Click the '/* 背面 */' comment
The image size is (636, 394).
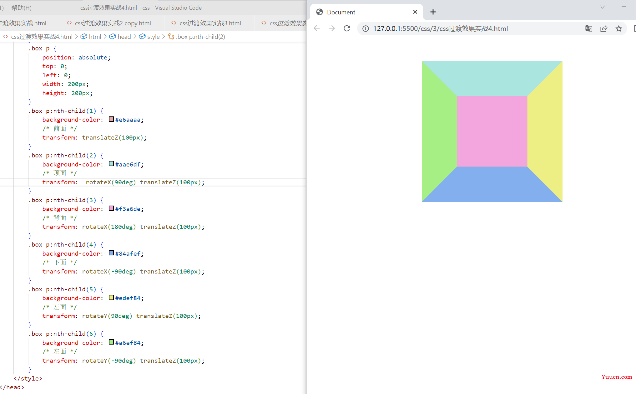click(x=59, y=218)
